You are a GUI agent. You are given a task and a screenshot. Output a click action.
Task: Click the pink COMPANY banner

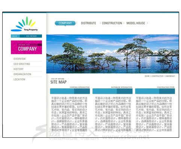point(26,47)
